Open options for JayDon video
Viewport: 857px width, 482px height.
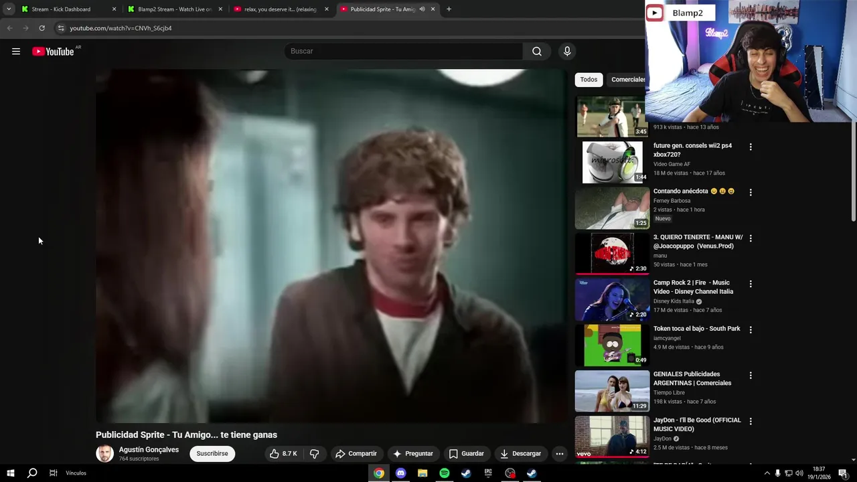[x=751, y=422]
